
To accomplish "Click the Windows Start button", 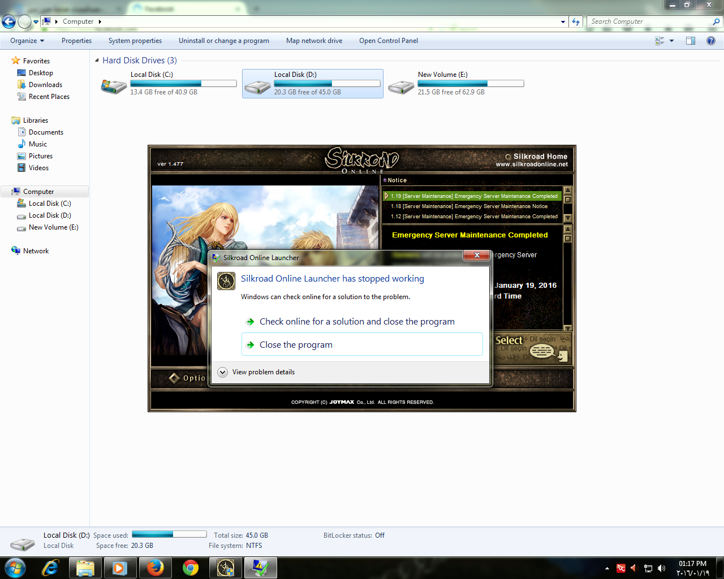I will tap(15, 568).
